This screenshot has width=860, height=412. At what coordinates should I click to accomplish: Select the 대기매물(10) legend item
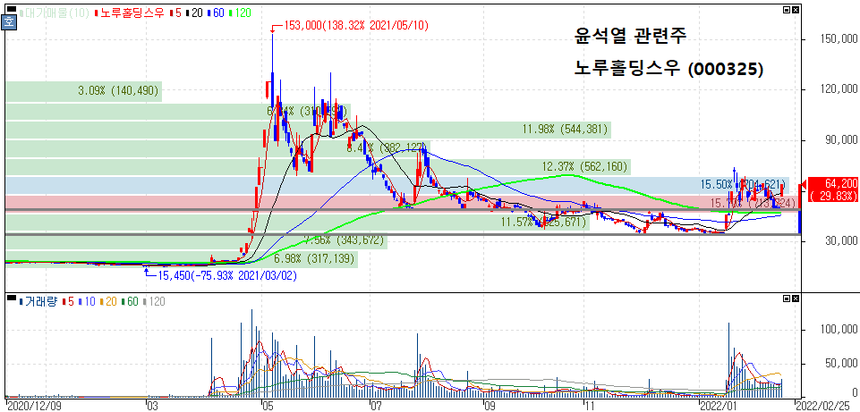pyautogui.click(x=53, y=13)
